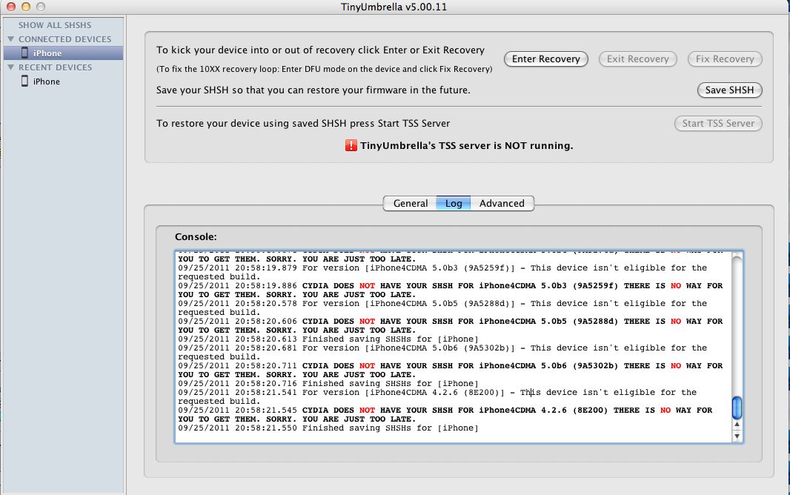Select the Log tab
Image resolution: width=790 pixels, height=495 pixels.
[454, 204]
